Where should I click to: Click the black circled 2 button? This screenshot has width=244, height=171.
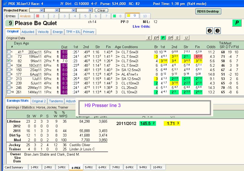click(x=210, y=31)
